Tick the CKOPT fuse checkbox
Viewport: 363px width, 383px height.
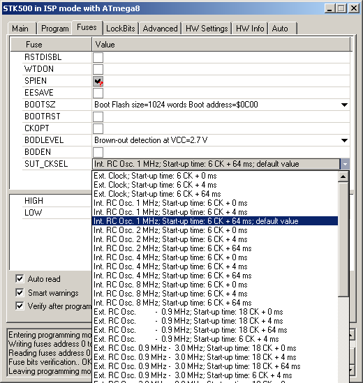tap(98, 128)
